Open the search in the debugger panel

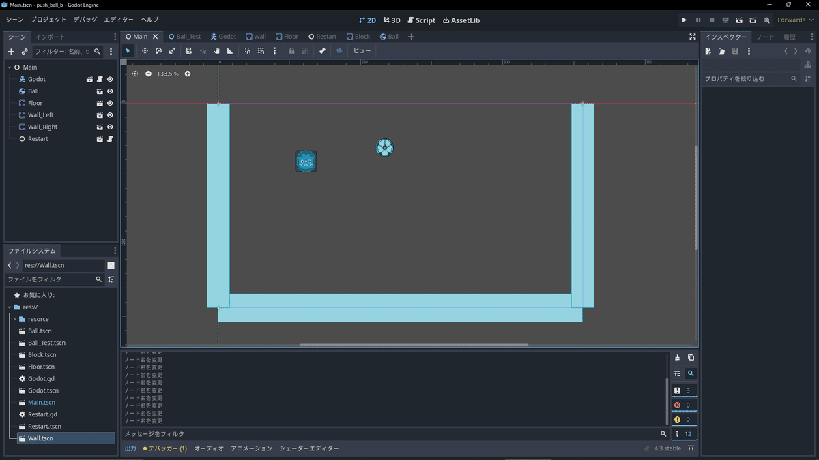(690, 373)
